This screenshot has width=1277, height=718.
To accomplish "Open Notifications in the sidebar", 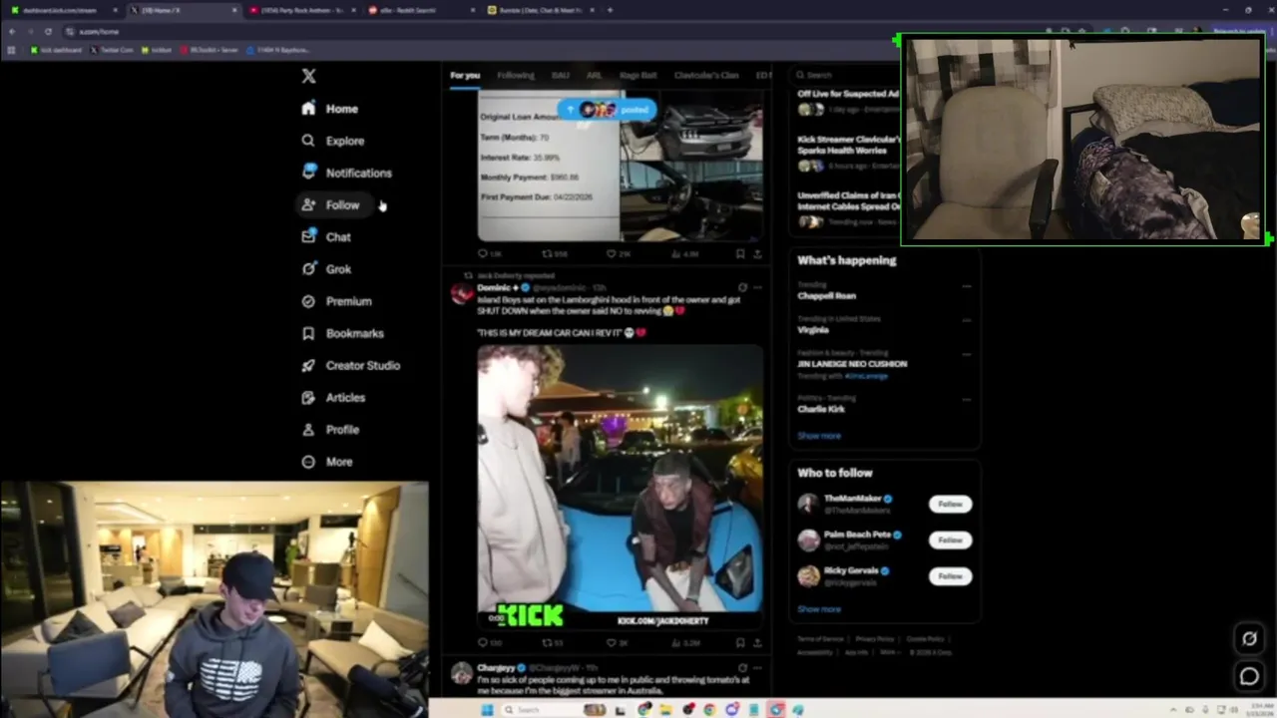I will [x=347, y=173].
